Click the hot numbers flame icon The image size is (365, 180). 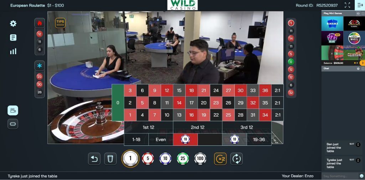[x=40, y=23]
